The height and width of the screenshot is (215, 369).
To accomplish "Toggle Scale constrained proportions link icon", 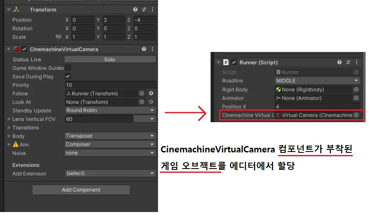I will (x=59, y=37).
